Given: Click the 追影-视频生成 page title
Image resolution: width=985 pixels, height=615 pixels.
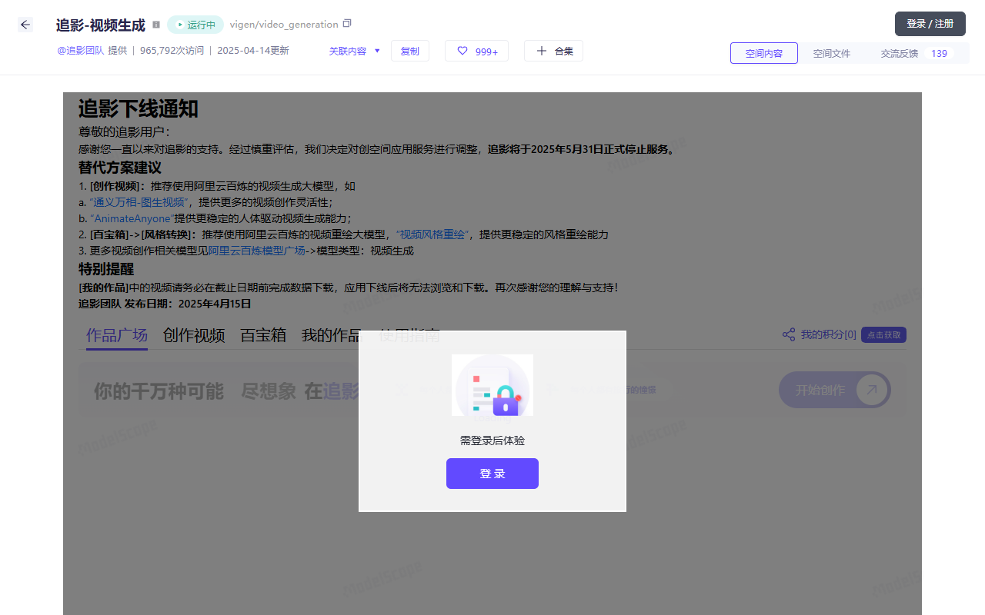Looking at the screenshot, I should coord(101,25).
